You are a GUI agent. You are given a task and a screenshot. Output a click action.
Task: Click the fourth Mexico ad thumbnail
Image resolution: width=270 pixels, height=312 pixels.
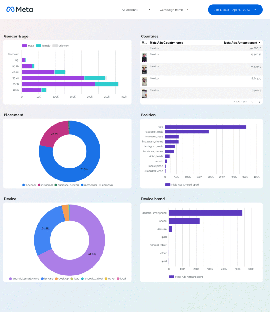click(144, 93)
